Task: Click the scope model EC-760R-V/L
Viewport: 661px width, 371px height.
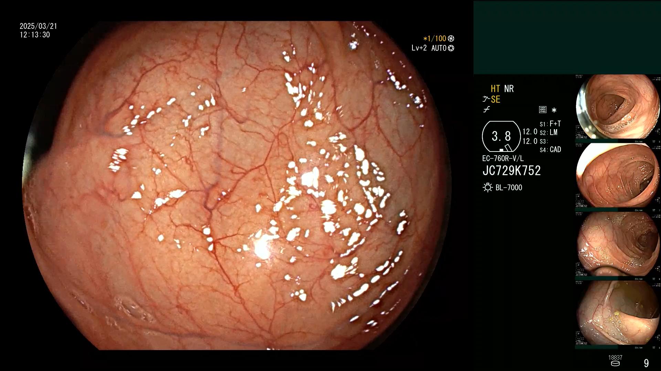Action: click(x=503, y=158)
